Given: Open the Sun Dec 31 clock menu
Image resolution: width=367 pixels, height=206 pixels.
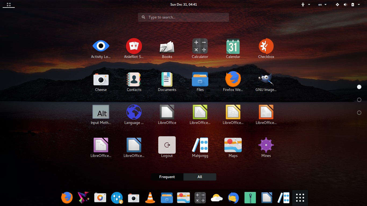Looking at the screenshot, I should pyautogui.click(x=183, y=4).
